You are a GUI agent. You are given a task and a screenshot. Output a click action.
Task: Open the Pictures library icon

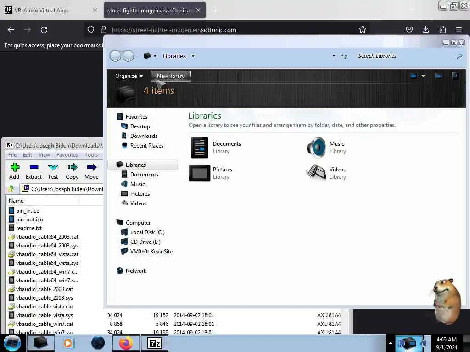(199, 173)
